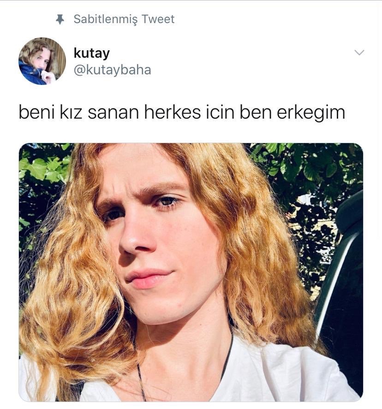Image resolution: width=382 pixels, height=409 pixels.
Task: Click the word "Sabitlenmiş" in the header
Action: coord(105,19)
